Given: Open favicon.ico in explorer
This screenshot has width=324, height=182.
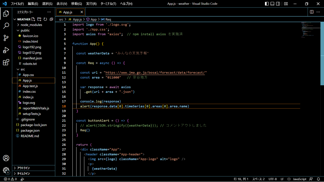Looking at the screenshot, I should point(34,36).
